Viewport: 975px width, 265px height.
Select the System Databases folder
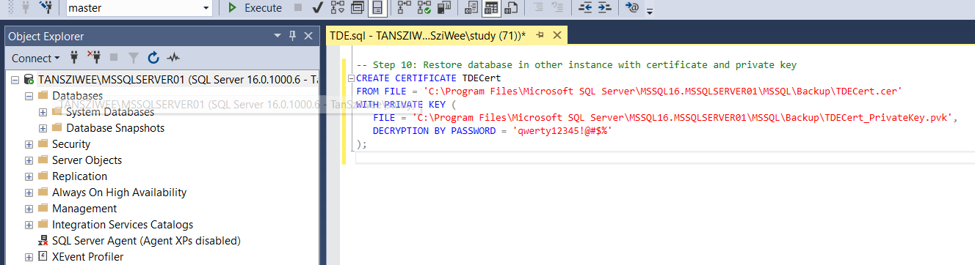[x=110, y=112]
